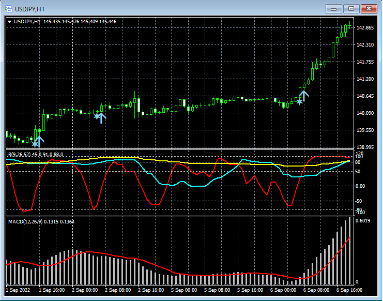Click the time label 6 Sep 08:00

(316, 290)
